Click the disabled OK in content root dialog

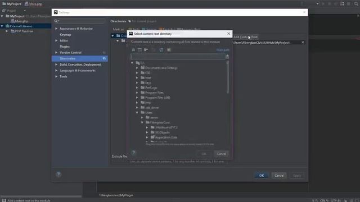click(x=204, y=154)
